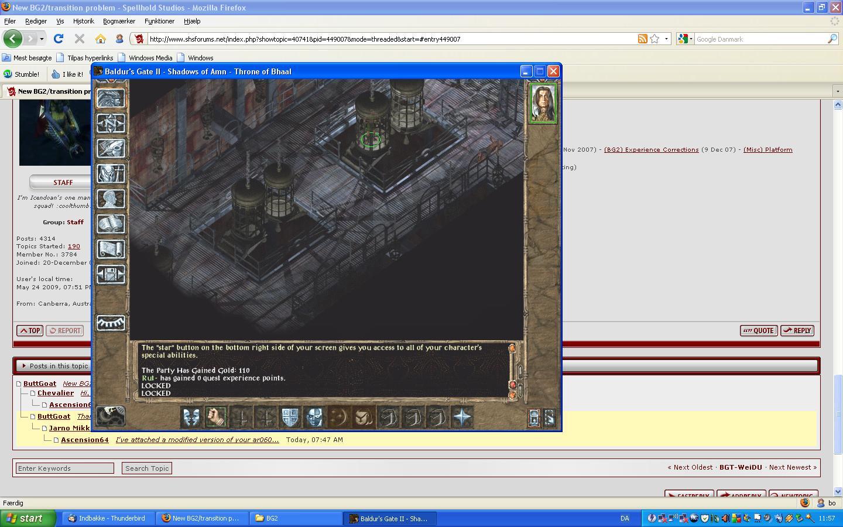Screen dimensions: 843x527
Task: Click the Rest closed-eye button
Action: 111,323
